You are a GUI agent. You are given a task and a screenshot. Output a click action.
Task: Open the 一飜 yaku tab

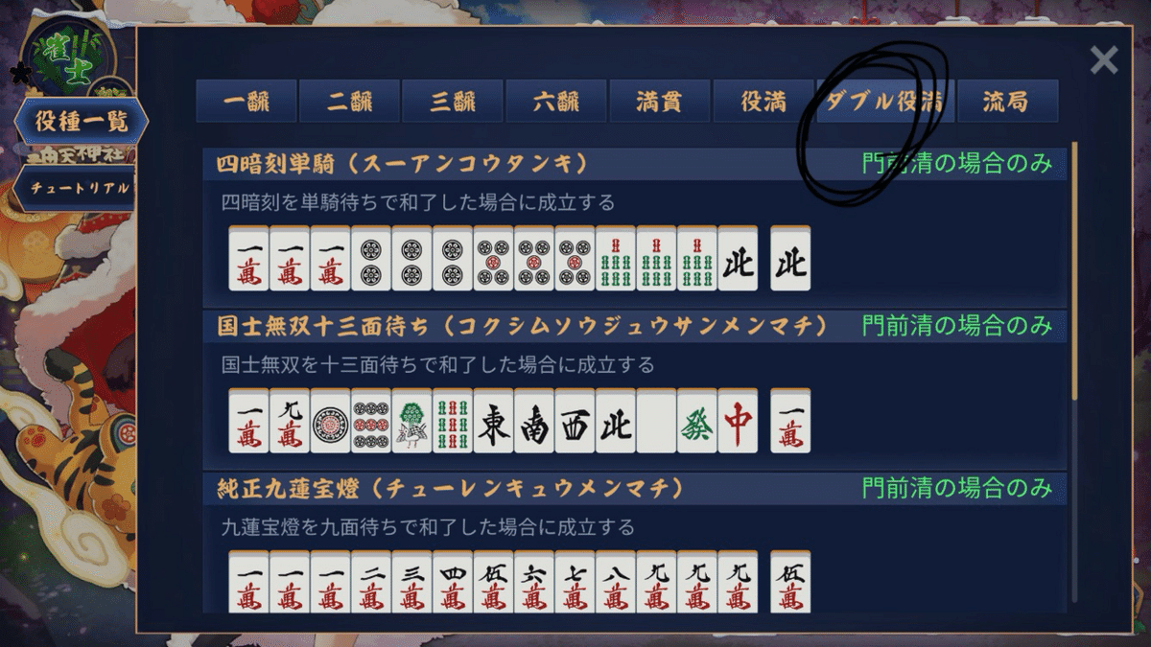[247, 101]
